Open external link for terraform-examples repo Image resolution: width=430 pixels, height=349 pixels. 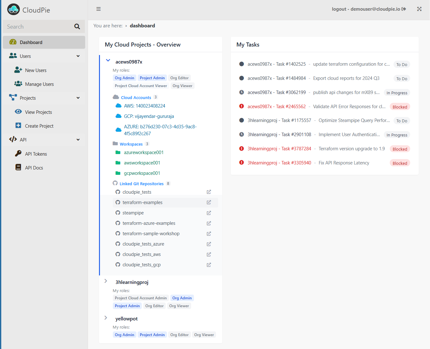209,202
